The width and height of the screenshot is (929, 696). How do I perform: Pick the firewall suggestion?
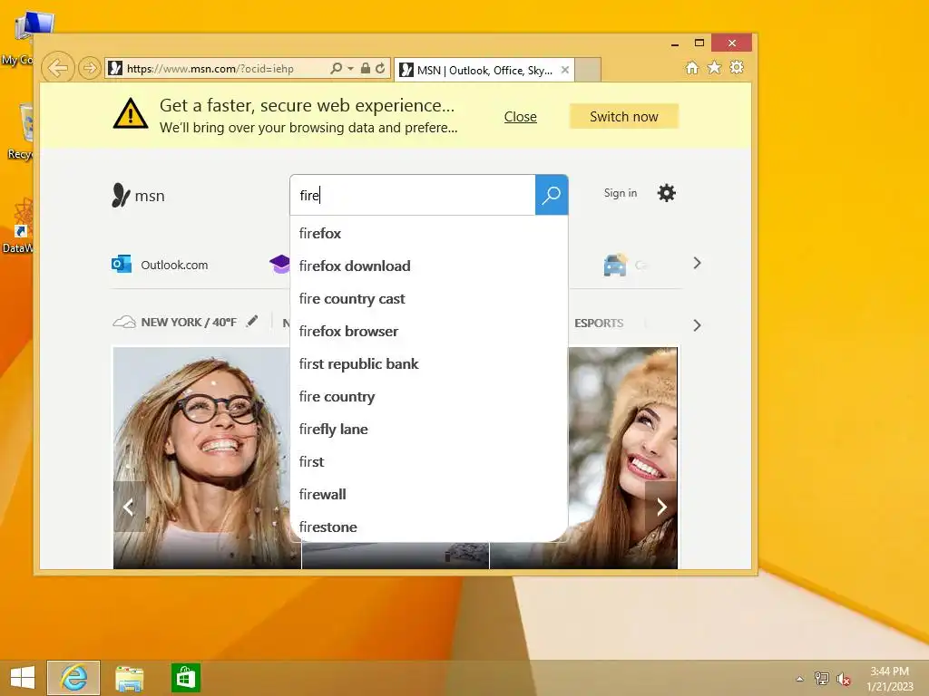[428, 494]
